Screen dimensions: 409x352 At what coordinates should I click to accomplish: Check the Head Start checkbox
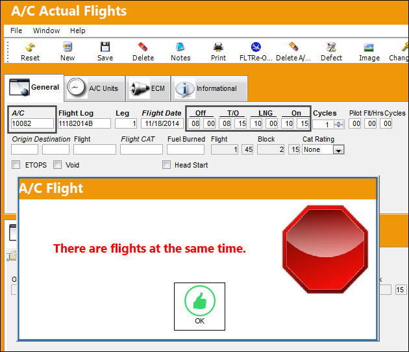[x=166, y=165]
